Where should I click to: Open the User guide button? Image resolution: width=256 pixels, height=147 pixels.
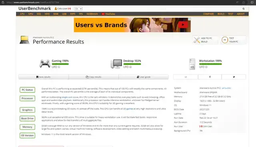pos(144,77)
